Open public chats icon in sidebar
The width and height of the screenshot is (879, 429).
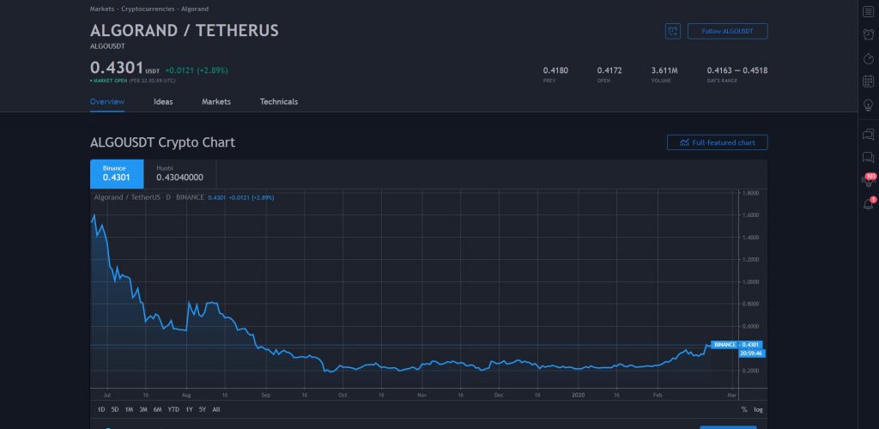click(868, 135)
